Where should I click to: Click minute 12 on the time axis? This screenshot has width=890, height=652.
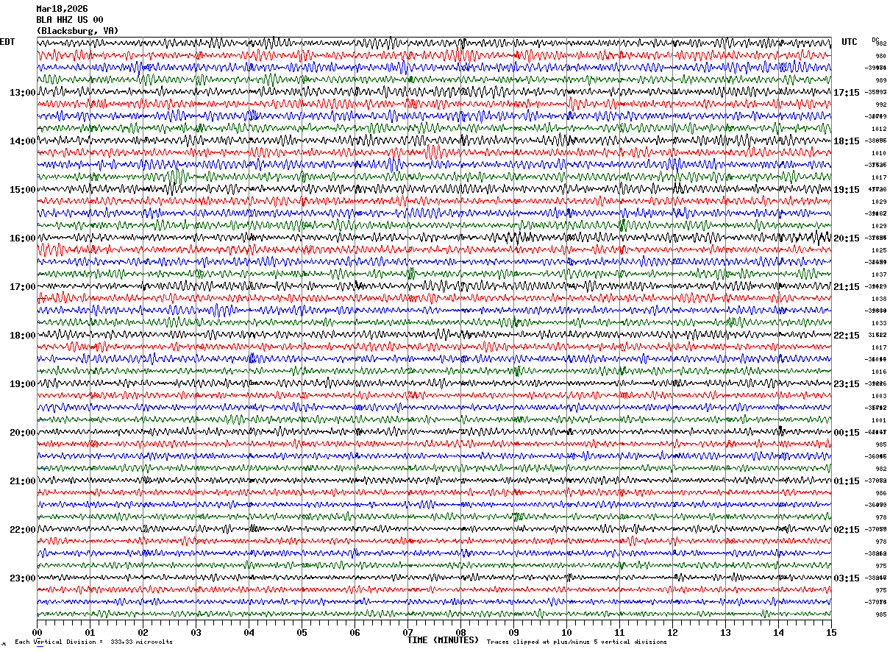[x=672, y=632]
